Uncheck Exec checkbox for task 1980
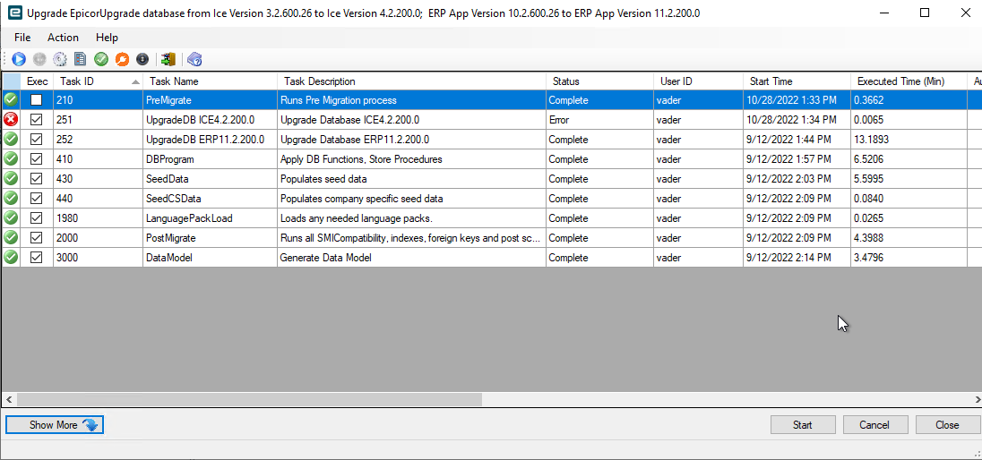Screen dimensions: 982x460 pyautogui.click(x=37, y=217)
